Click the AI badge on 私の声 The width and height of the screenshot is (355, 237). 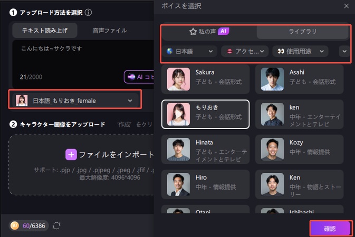click(x=224, y=31)
